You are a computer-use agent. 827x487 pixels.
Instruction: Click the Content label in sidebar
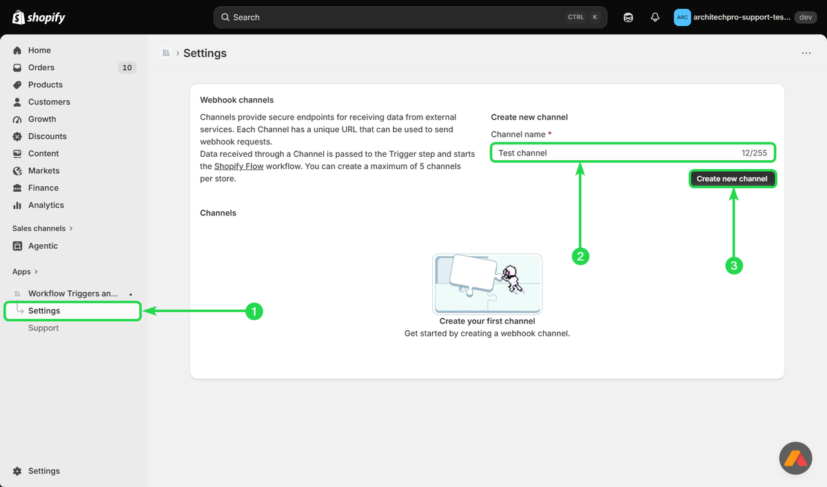tap(43, 153)
